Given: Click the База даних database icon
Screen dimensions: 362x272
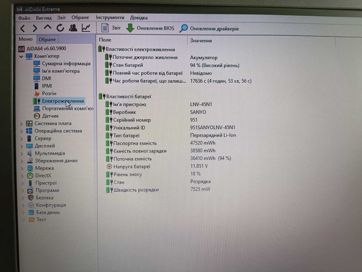Looking at the screenshot, I should tap(31, 213).
